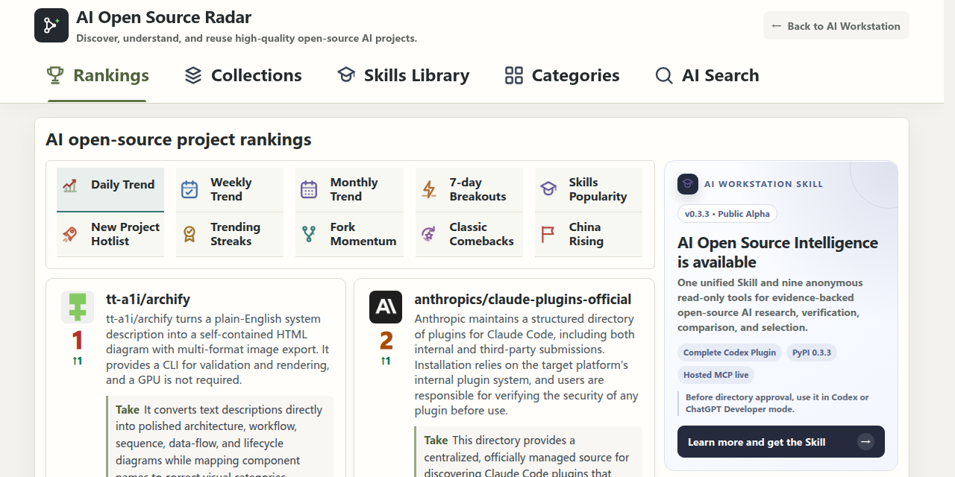Click the comeback icon in Classic Comebacks

[429, 234]
